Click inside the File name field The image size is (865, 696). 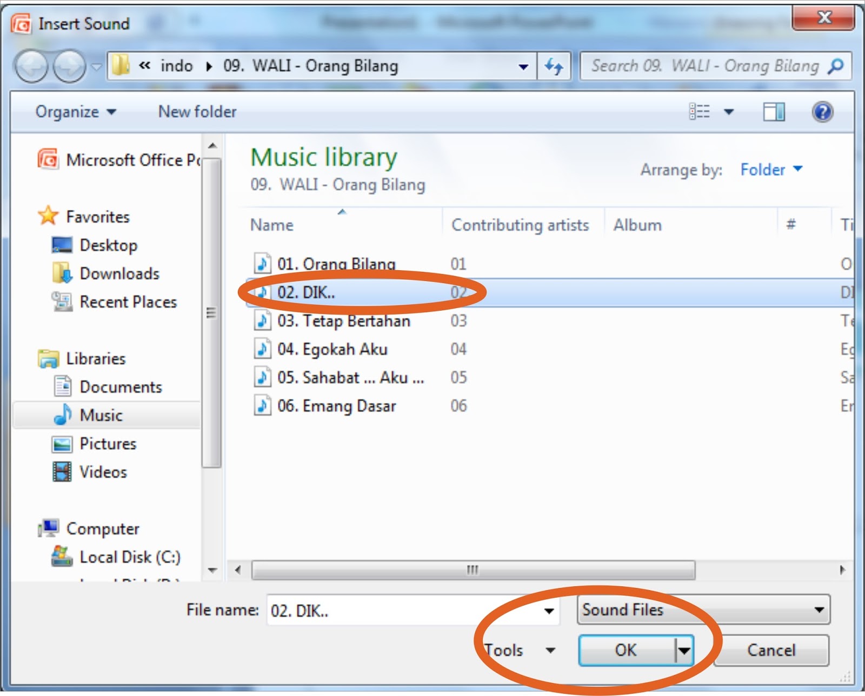pos(378,610)
